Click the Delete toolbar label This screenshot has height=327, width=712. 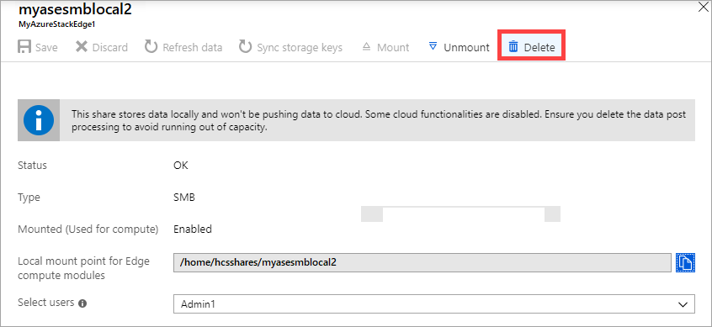tap(539, 47)
